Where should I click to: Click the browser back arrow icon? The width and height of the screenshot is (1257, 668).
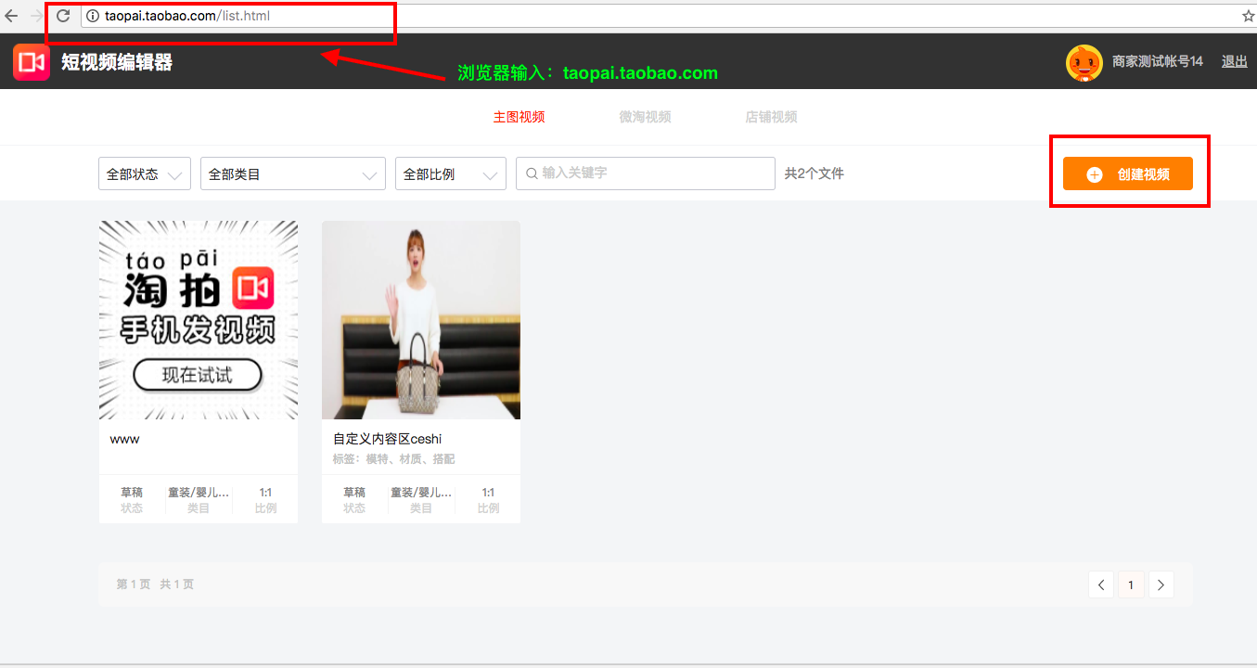tap(11, 16)
